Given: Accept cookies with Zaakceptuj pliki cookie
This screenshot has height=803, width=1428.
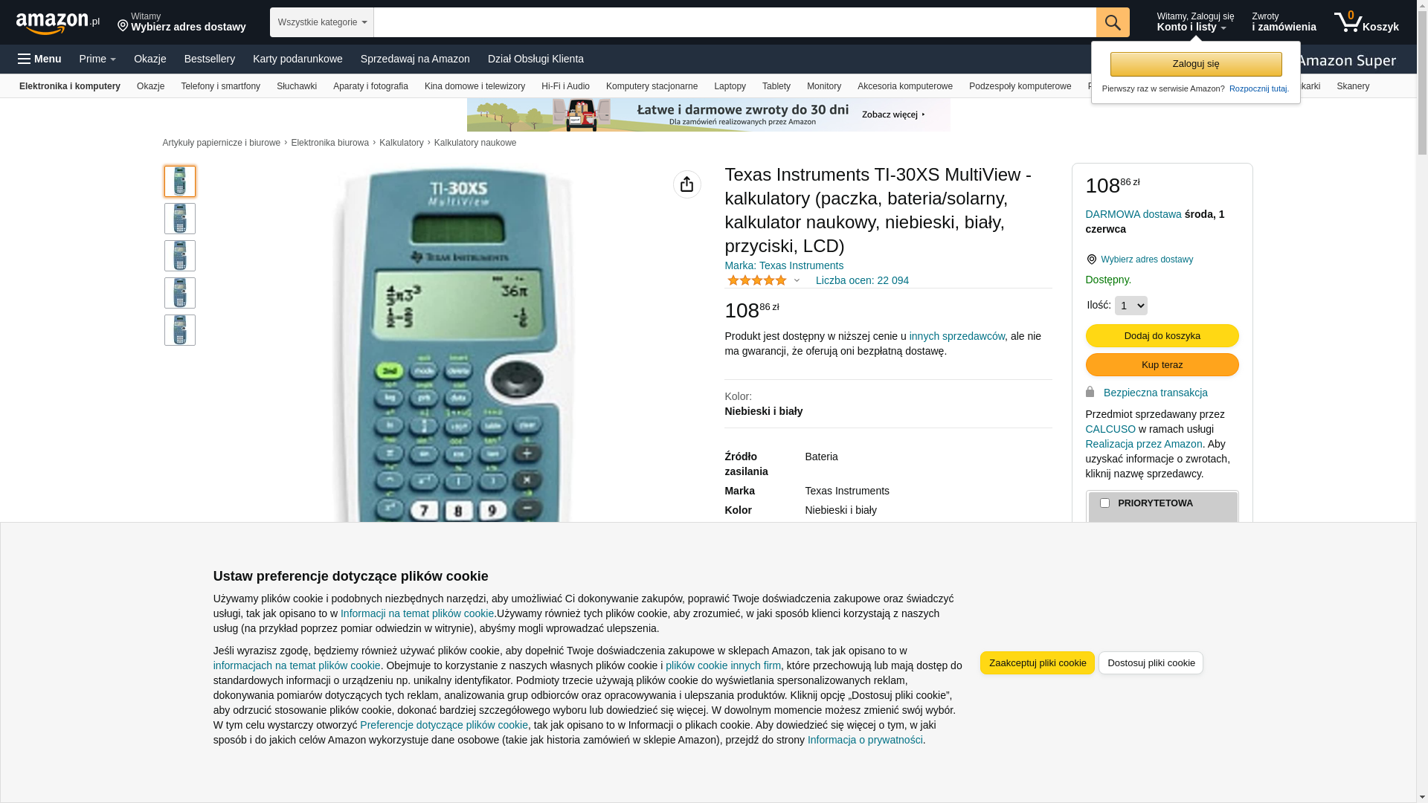Looking at the screenshot, I should tap(1037, 662).
